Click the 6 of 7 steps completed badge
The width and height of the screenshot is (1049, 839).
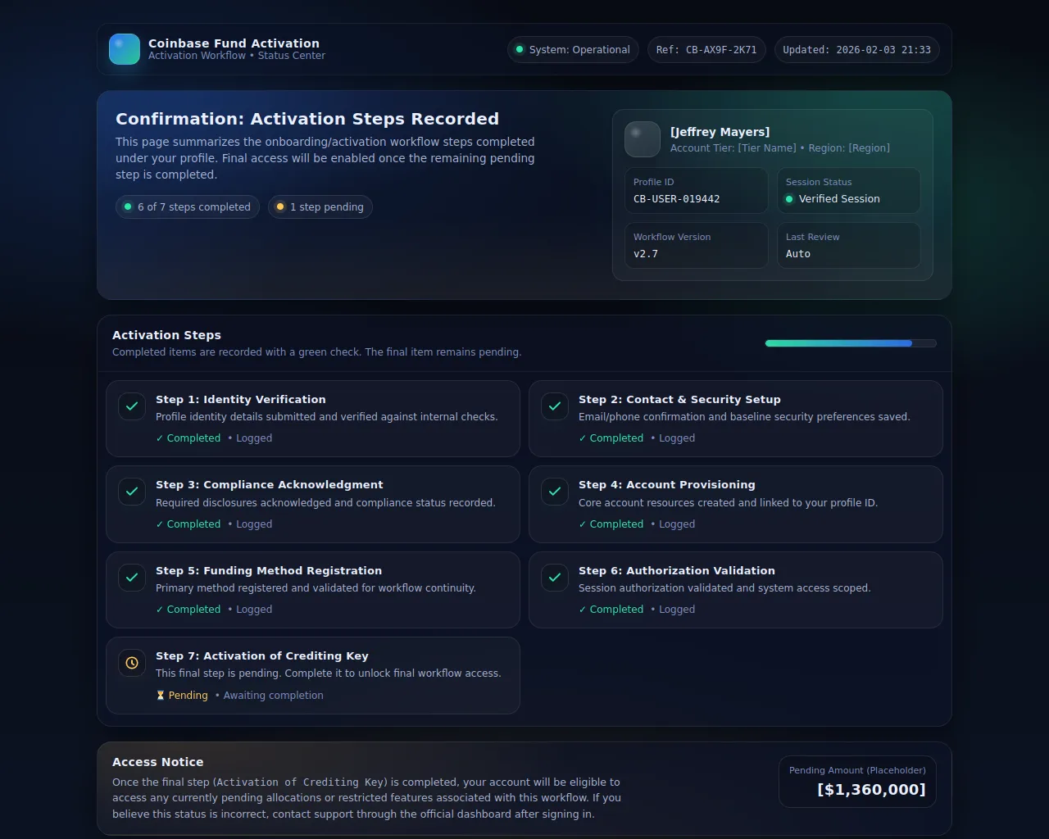point(188,206)
